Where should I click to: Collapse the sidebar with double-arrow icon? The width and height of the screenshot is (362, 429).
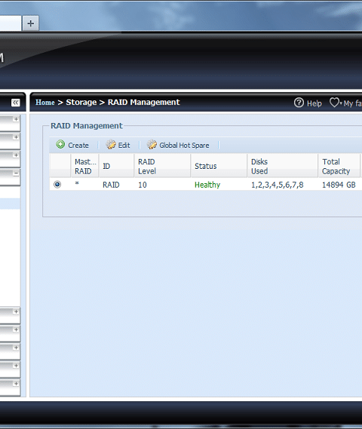(16, 103)
